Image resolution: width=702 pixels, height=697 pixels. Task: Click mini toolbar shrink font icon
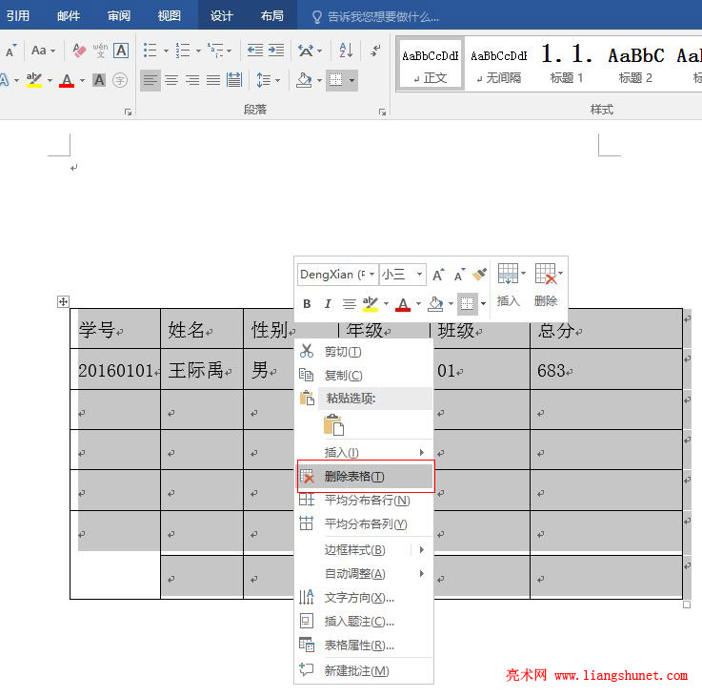tap(459, 275)
